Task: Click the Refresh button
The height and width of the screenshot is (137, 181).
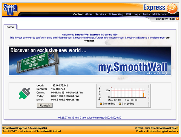Action: coord(45,105)
